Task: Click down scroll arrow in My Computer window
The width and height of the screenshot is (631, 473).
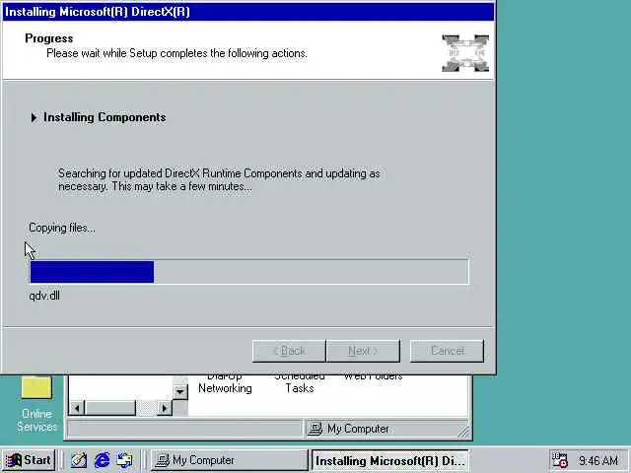Action: (x=179, y=392)
